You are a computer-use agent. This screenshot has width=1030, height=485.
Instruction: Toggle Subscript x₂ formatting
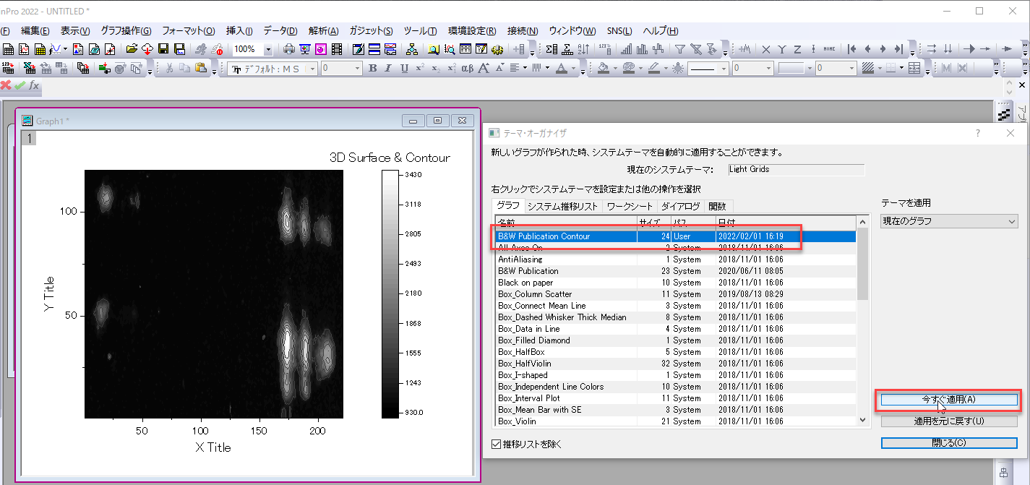click(x=436, y=68)
